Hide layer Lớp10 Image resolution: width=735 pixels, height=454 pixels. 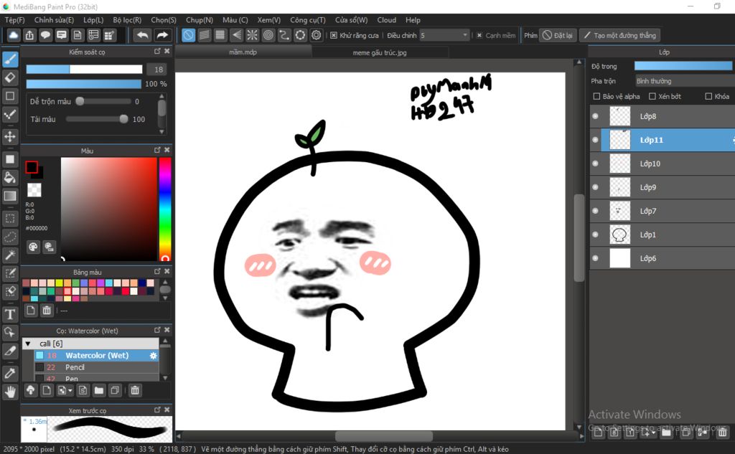[x=595, y=164]
